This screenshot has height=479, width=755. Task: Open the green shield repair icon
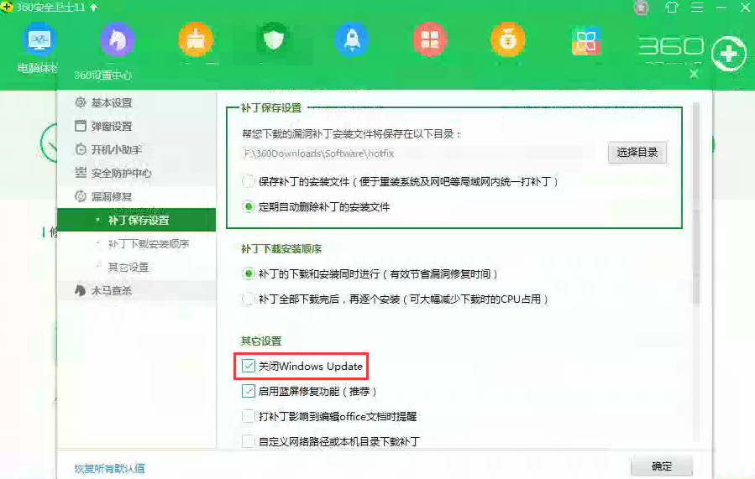point(274,40)
